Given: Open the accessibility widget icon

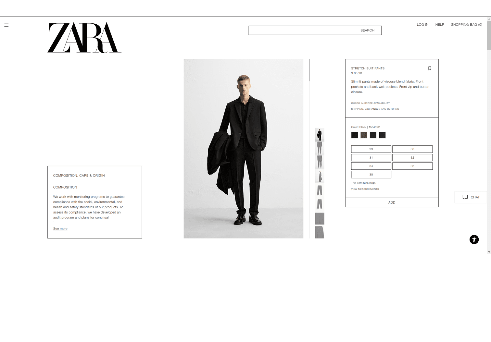Looking at the screenshot, I should [x=474, y=239].
